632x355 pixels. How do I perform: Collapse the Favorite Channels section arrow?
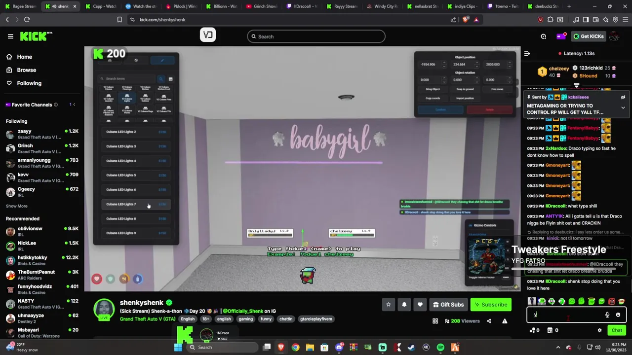pyautogui.click(x=74, y=105)
